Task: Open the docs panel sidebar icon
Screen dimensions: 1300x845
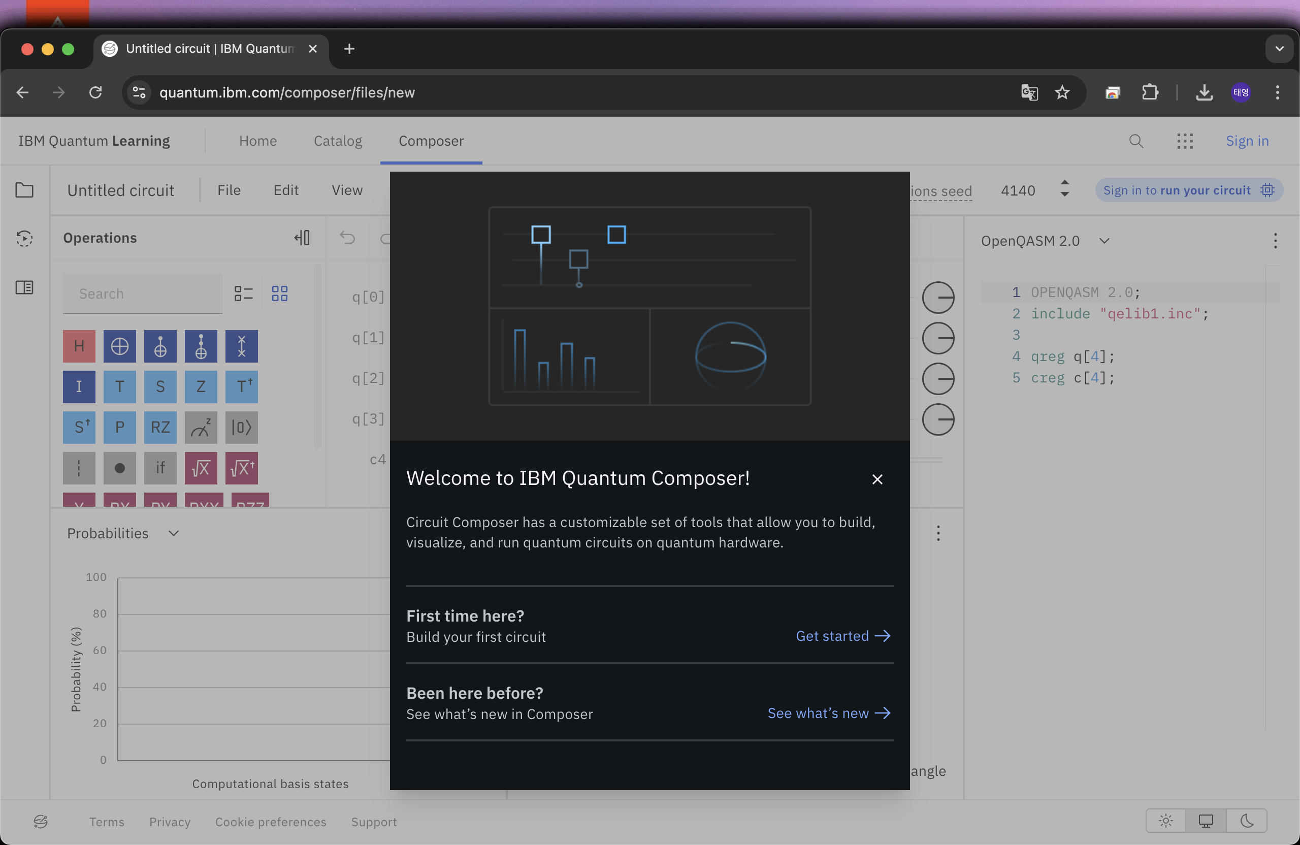Action: (24, 287)
